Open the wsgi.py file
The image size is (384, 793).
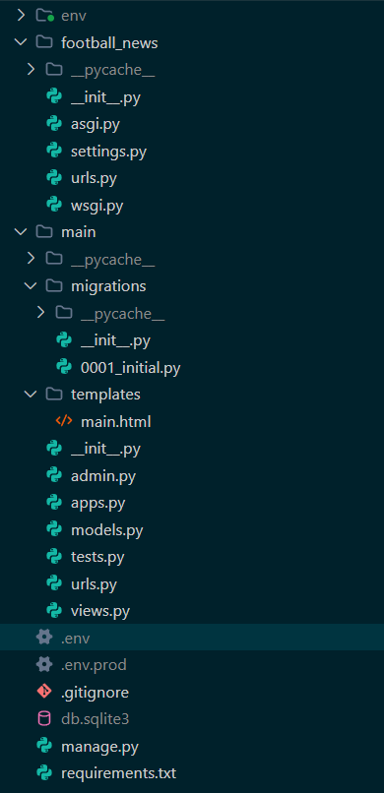97,206
